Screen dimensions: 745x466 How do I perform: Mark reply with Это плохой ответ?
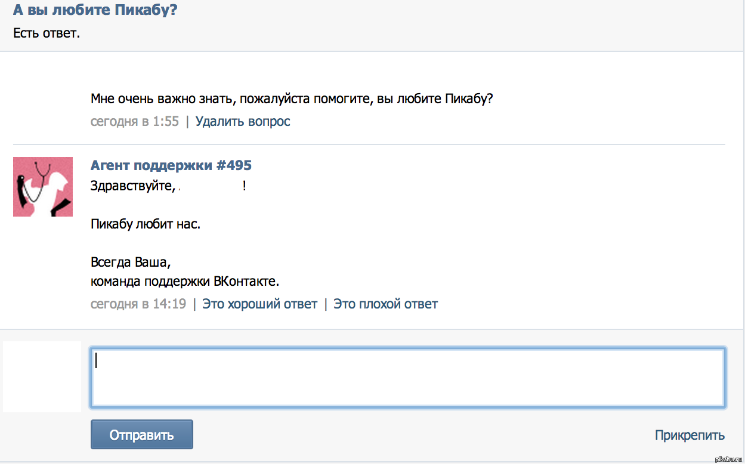pyautogui.click(x=385, y=304)
